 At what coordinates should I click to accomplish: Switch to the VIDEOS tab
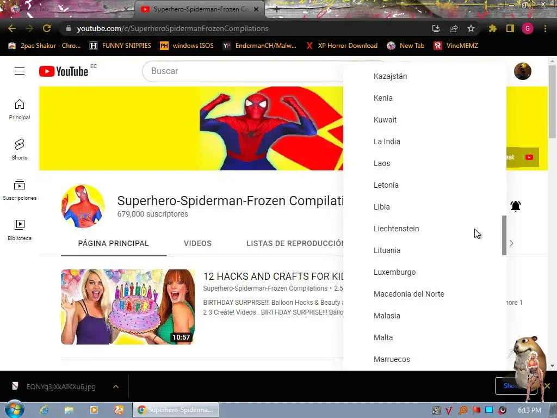tap(197, 243)
